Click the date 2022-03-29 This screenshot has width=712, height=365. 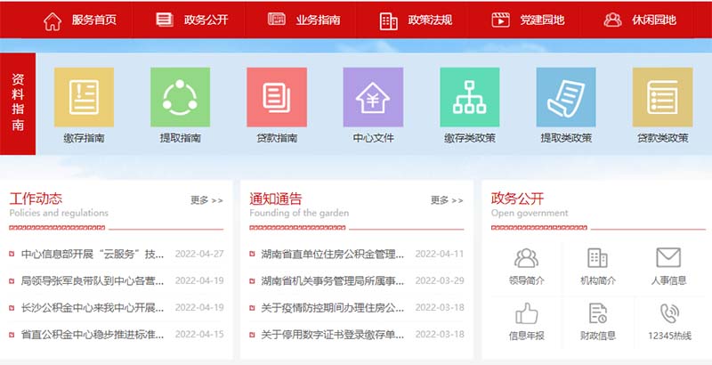click(440, 280)
